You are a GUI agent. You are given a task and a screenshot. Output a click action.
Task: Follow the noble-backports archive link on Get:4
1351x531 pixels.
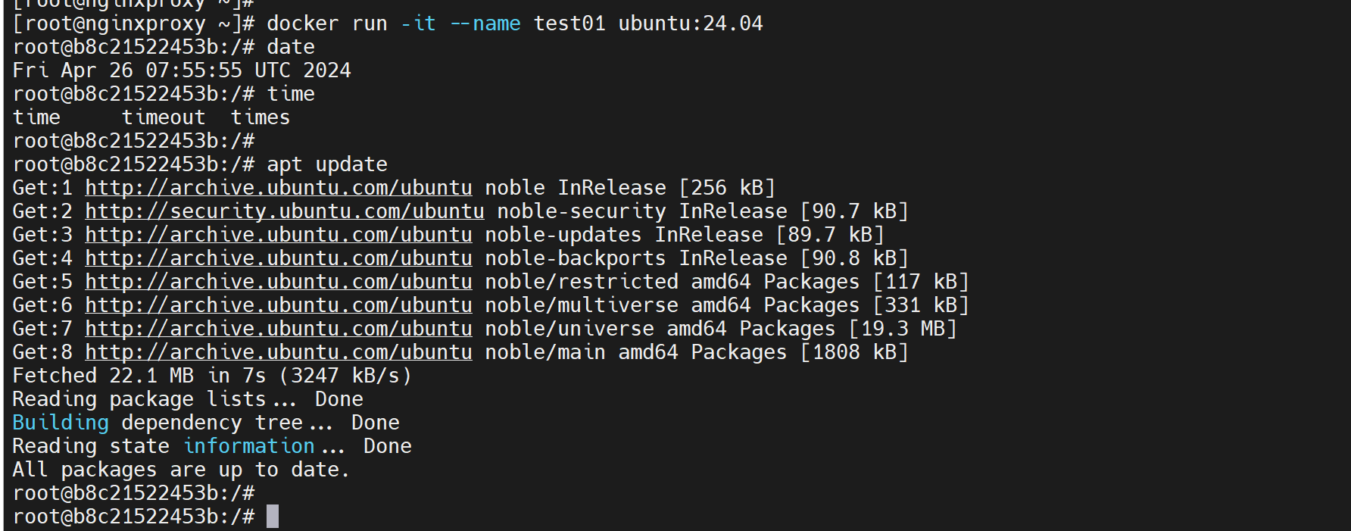tap(278, 258)
